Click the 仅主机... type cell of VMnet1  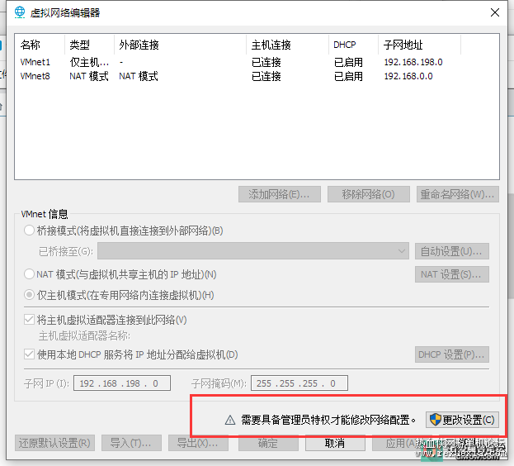pyautogui.click(x=89, y=62)
